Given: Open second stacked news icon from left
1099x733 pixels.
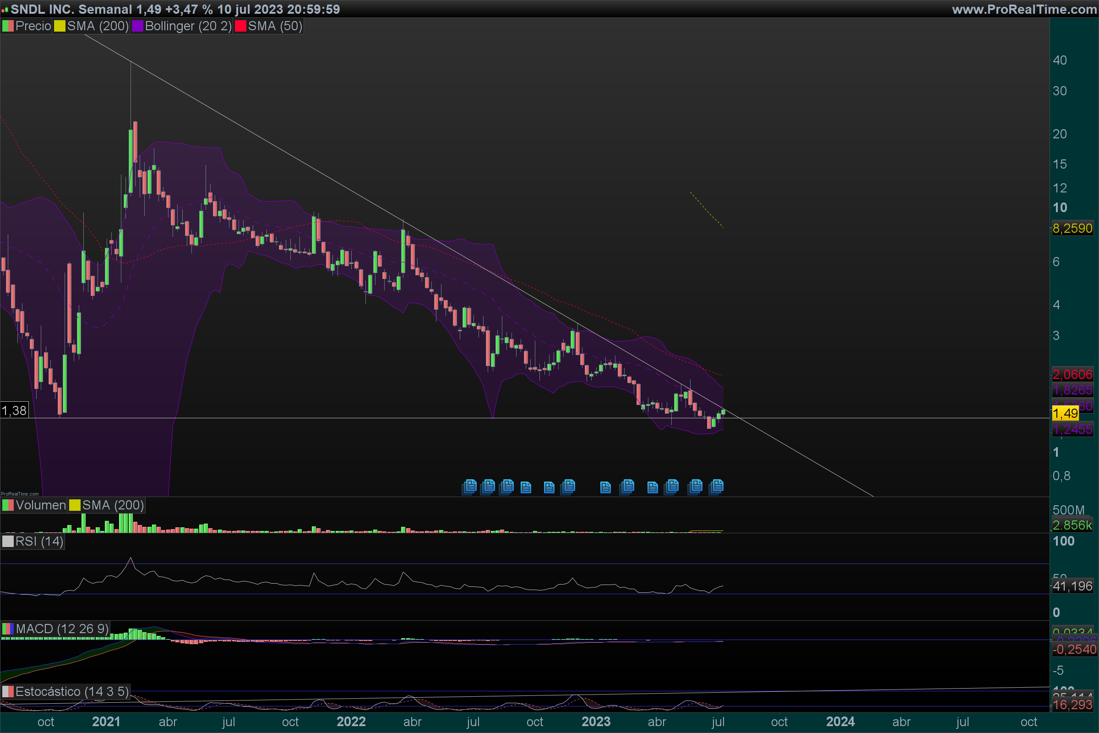Looking at the screenshot, I should [488, 487].
